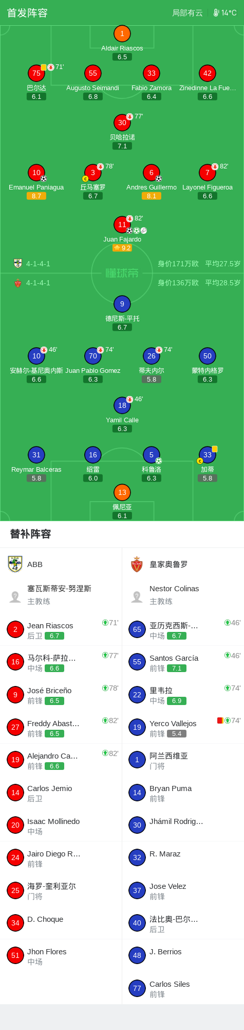This screenshot has width=244, height=1030.
Task: Open Santos García substitute entry
Action: 183,662
